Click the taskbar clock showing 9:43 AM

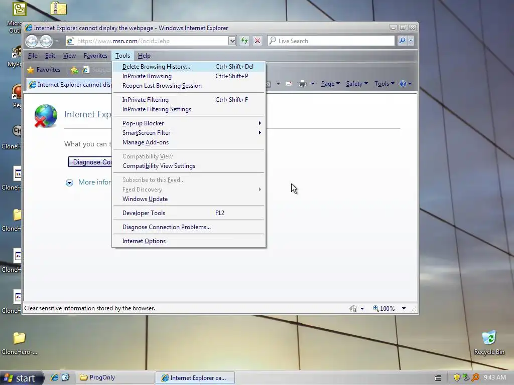(x=494, y=377)
